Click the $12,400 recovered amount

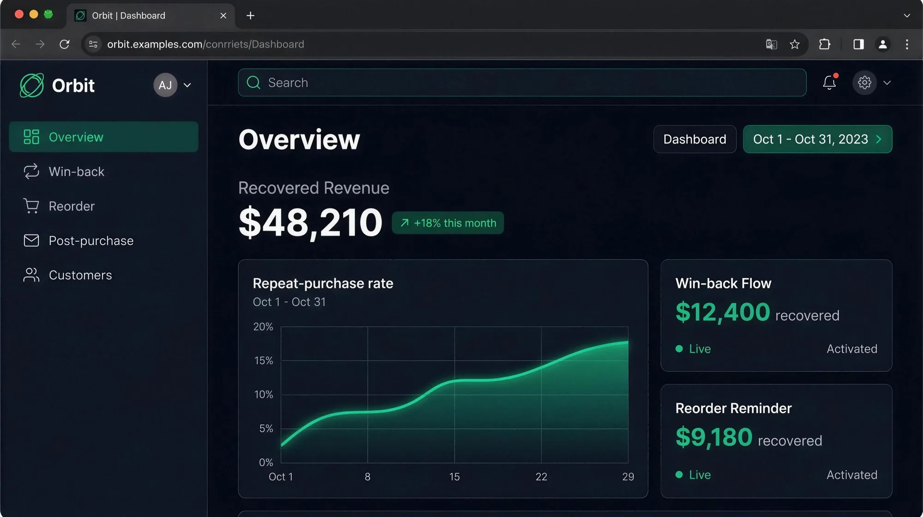[x=723, y=312]
